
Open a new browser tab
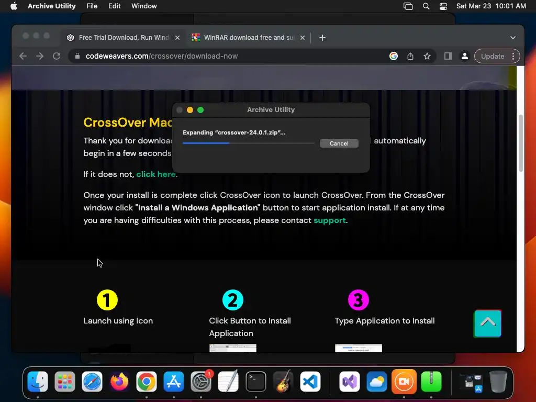322,38
